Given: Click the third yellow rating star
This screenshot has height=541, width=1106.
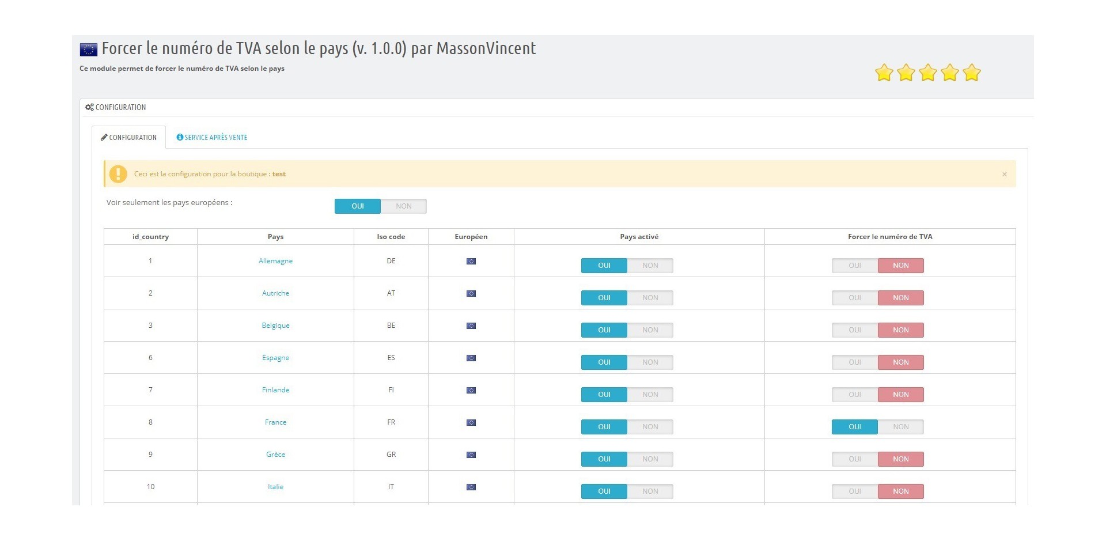Looking at the screenshot, I should [x=927, y=73].
